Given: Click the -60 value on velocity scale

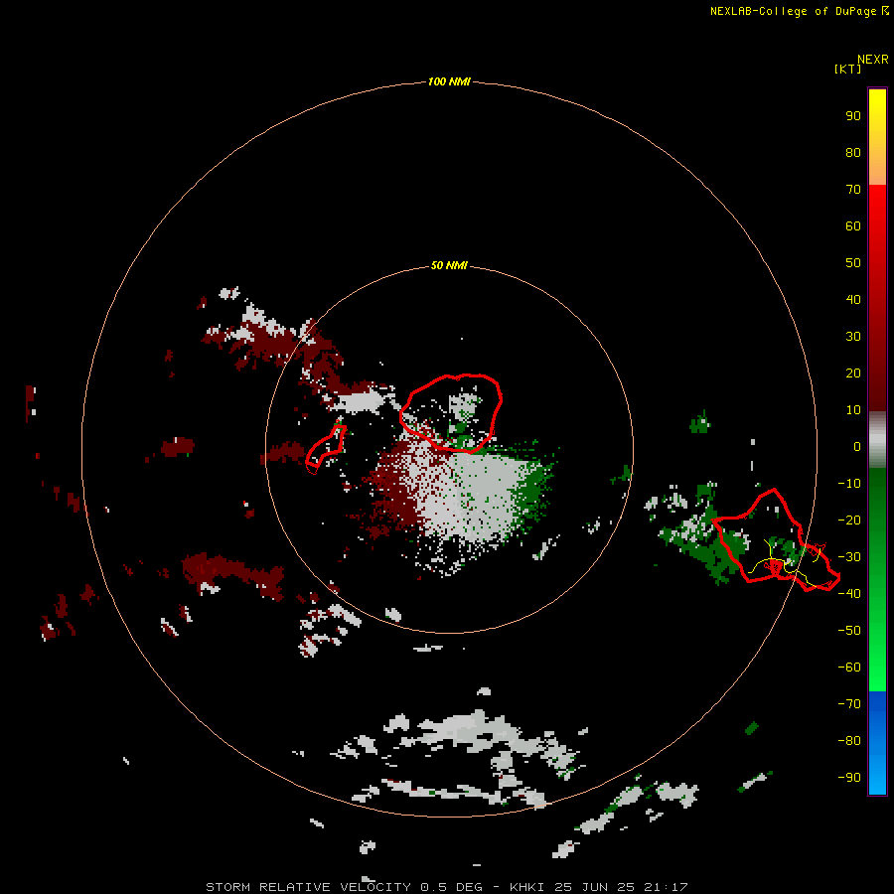Looking at the screenshot, I should tap(849, 668).
